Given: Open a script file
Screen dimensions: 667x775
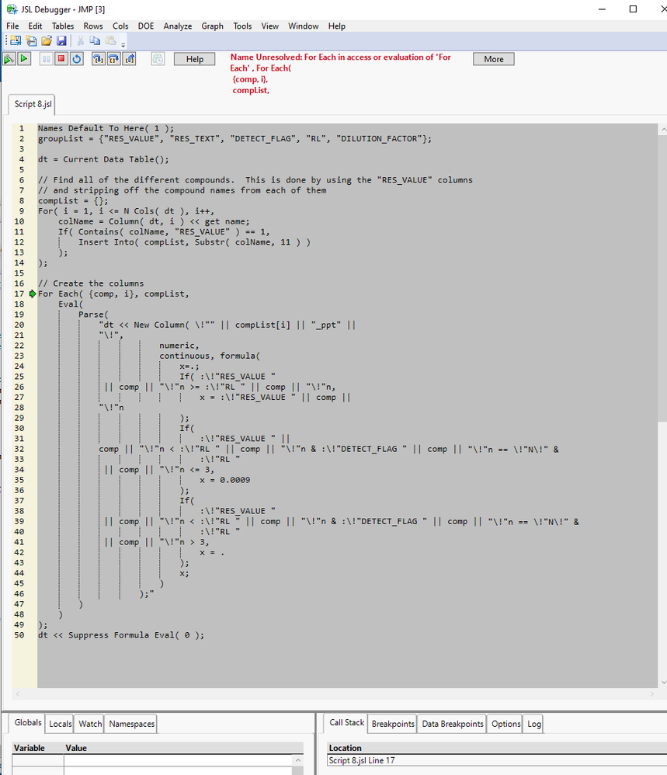Looking at the screenshot, I should click(46, 40).
